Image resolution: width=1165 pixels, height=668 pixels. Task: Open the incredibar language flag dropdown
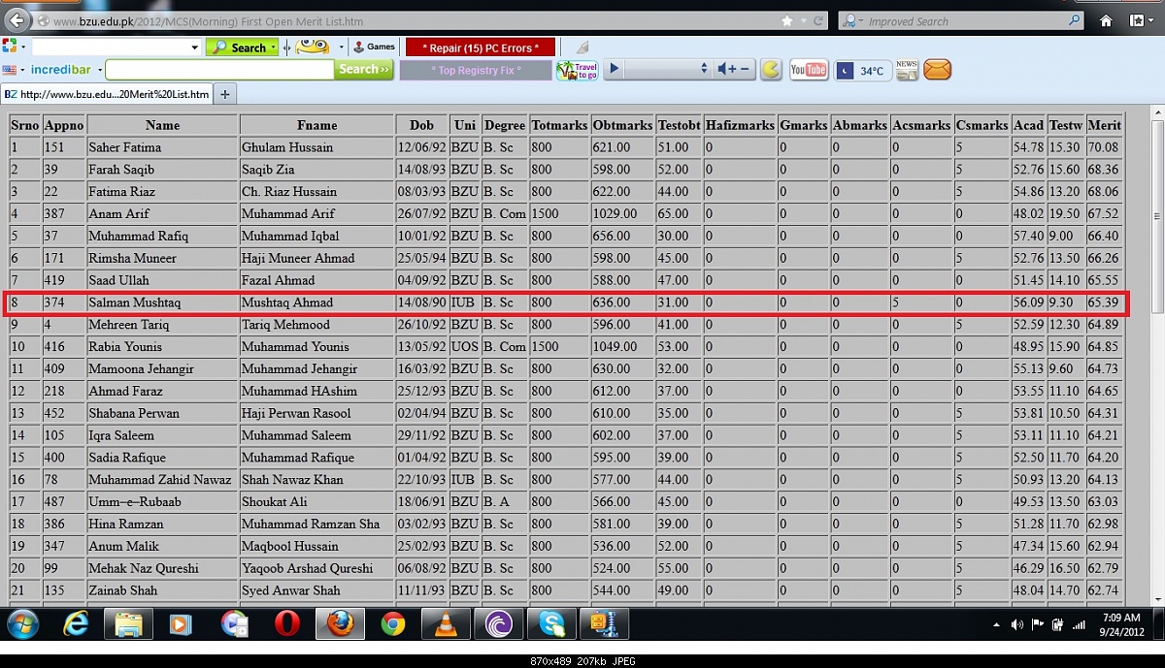click(14, 69)
